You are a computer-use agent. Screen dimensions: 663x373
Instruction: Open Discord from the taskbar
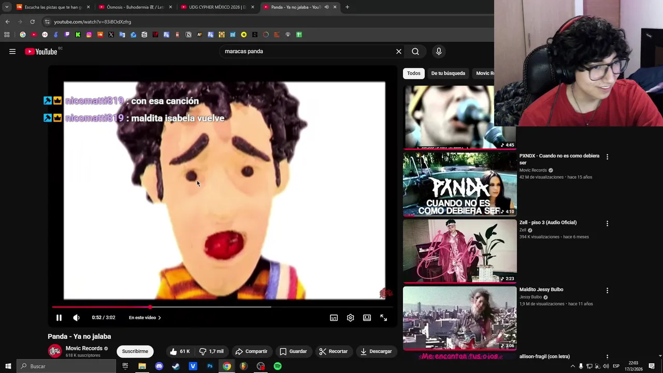click(x=159, y=366)
